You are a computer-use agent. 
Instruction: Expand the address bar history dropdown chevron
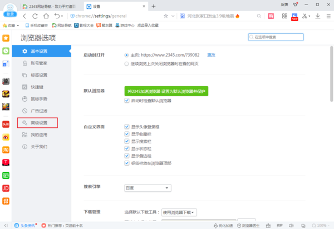(x=173, y=16)
